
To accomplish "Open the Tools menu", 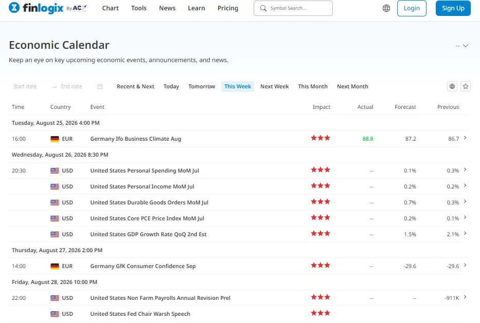I will (139, 8).
